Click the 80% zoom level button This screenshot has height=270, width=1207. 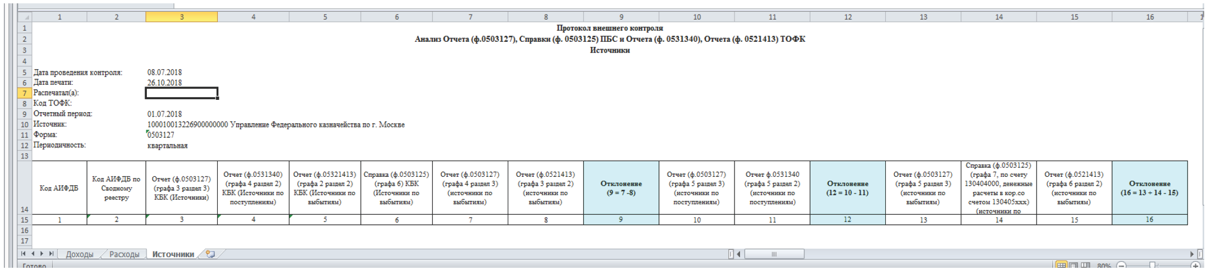pos(1104,266)
